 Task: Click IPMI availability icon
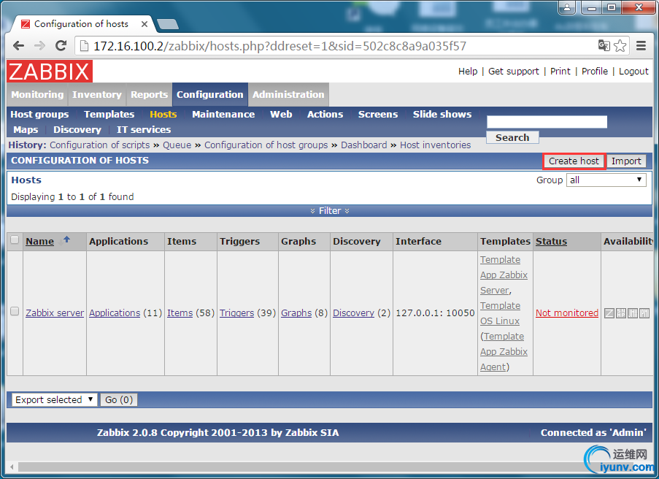644,313
